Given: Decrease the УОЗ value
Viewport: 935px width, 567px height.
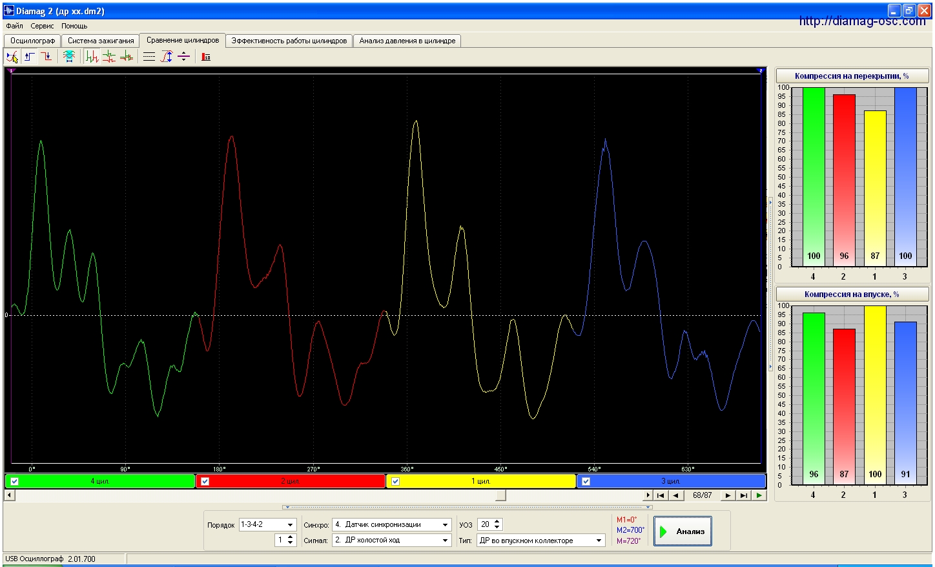Looking at the screenshot, I should point(497,528).
